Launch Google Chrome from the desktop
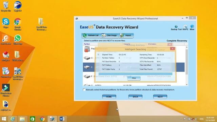Screen dimensions: 217x122 18,24
